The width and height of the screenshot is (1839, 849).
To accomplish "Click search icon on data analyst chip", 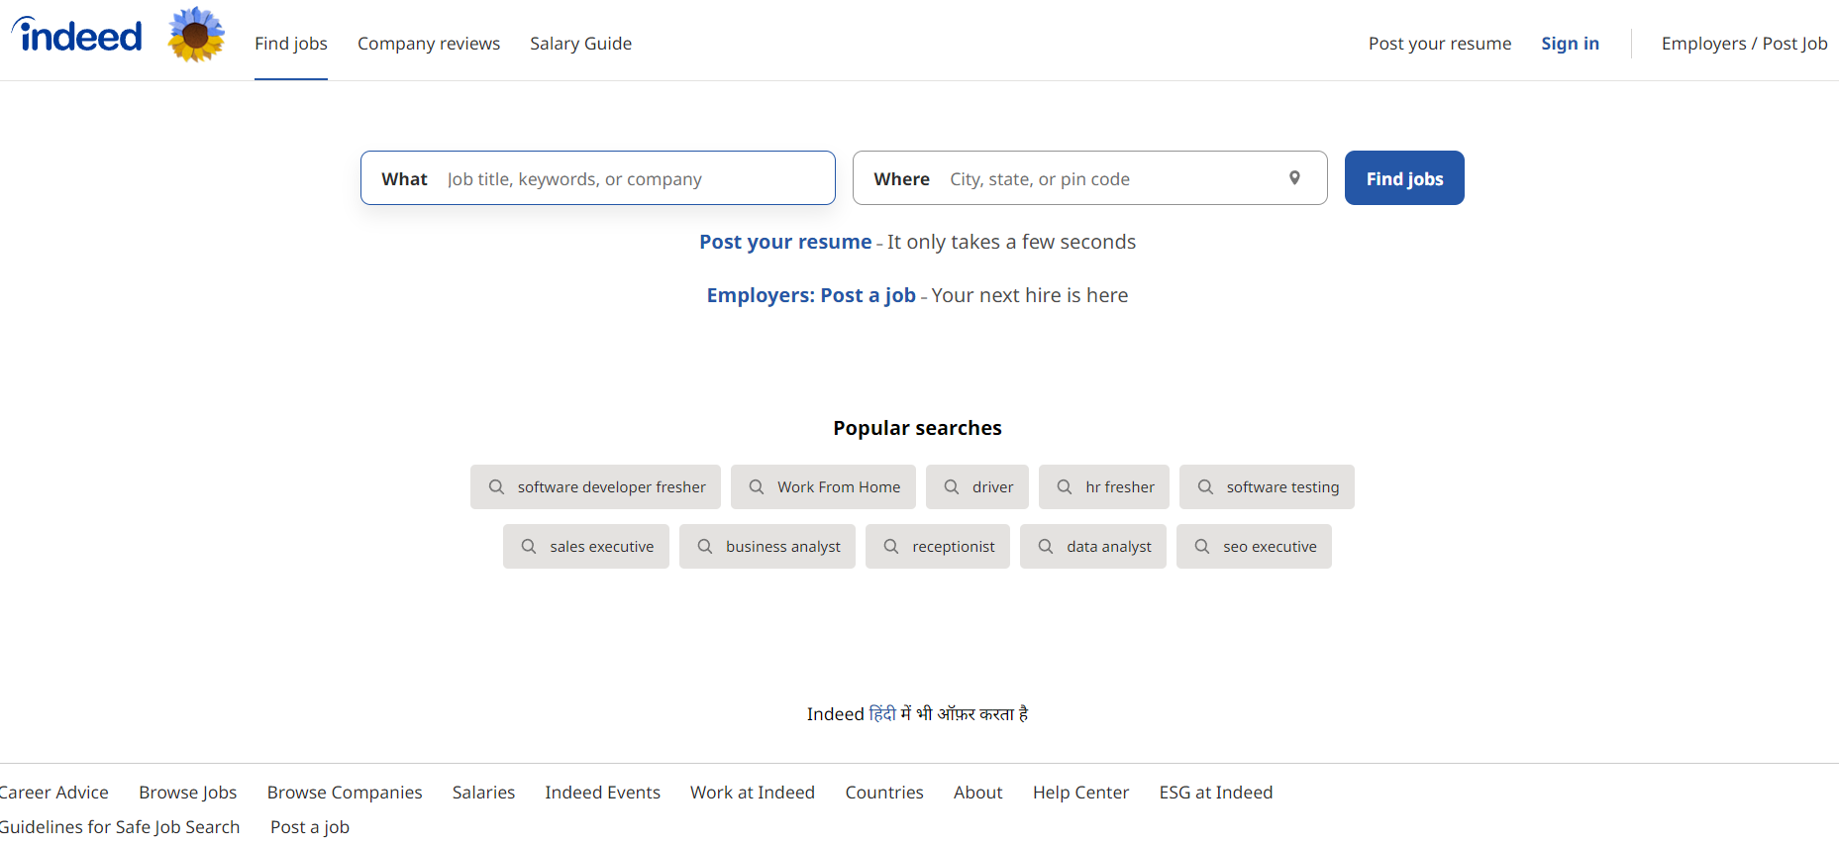I will [1046, 547].
